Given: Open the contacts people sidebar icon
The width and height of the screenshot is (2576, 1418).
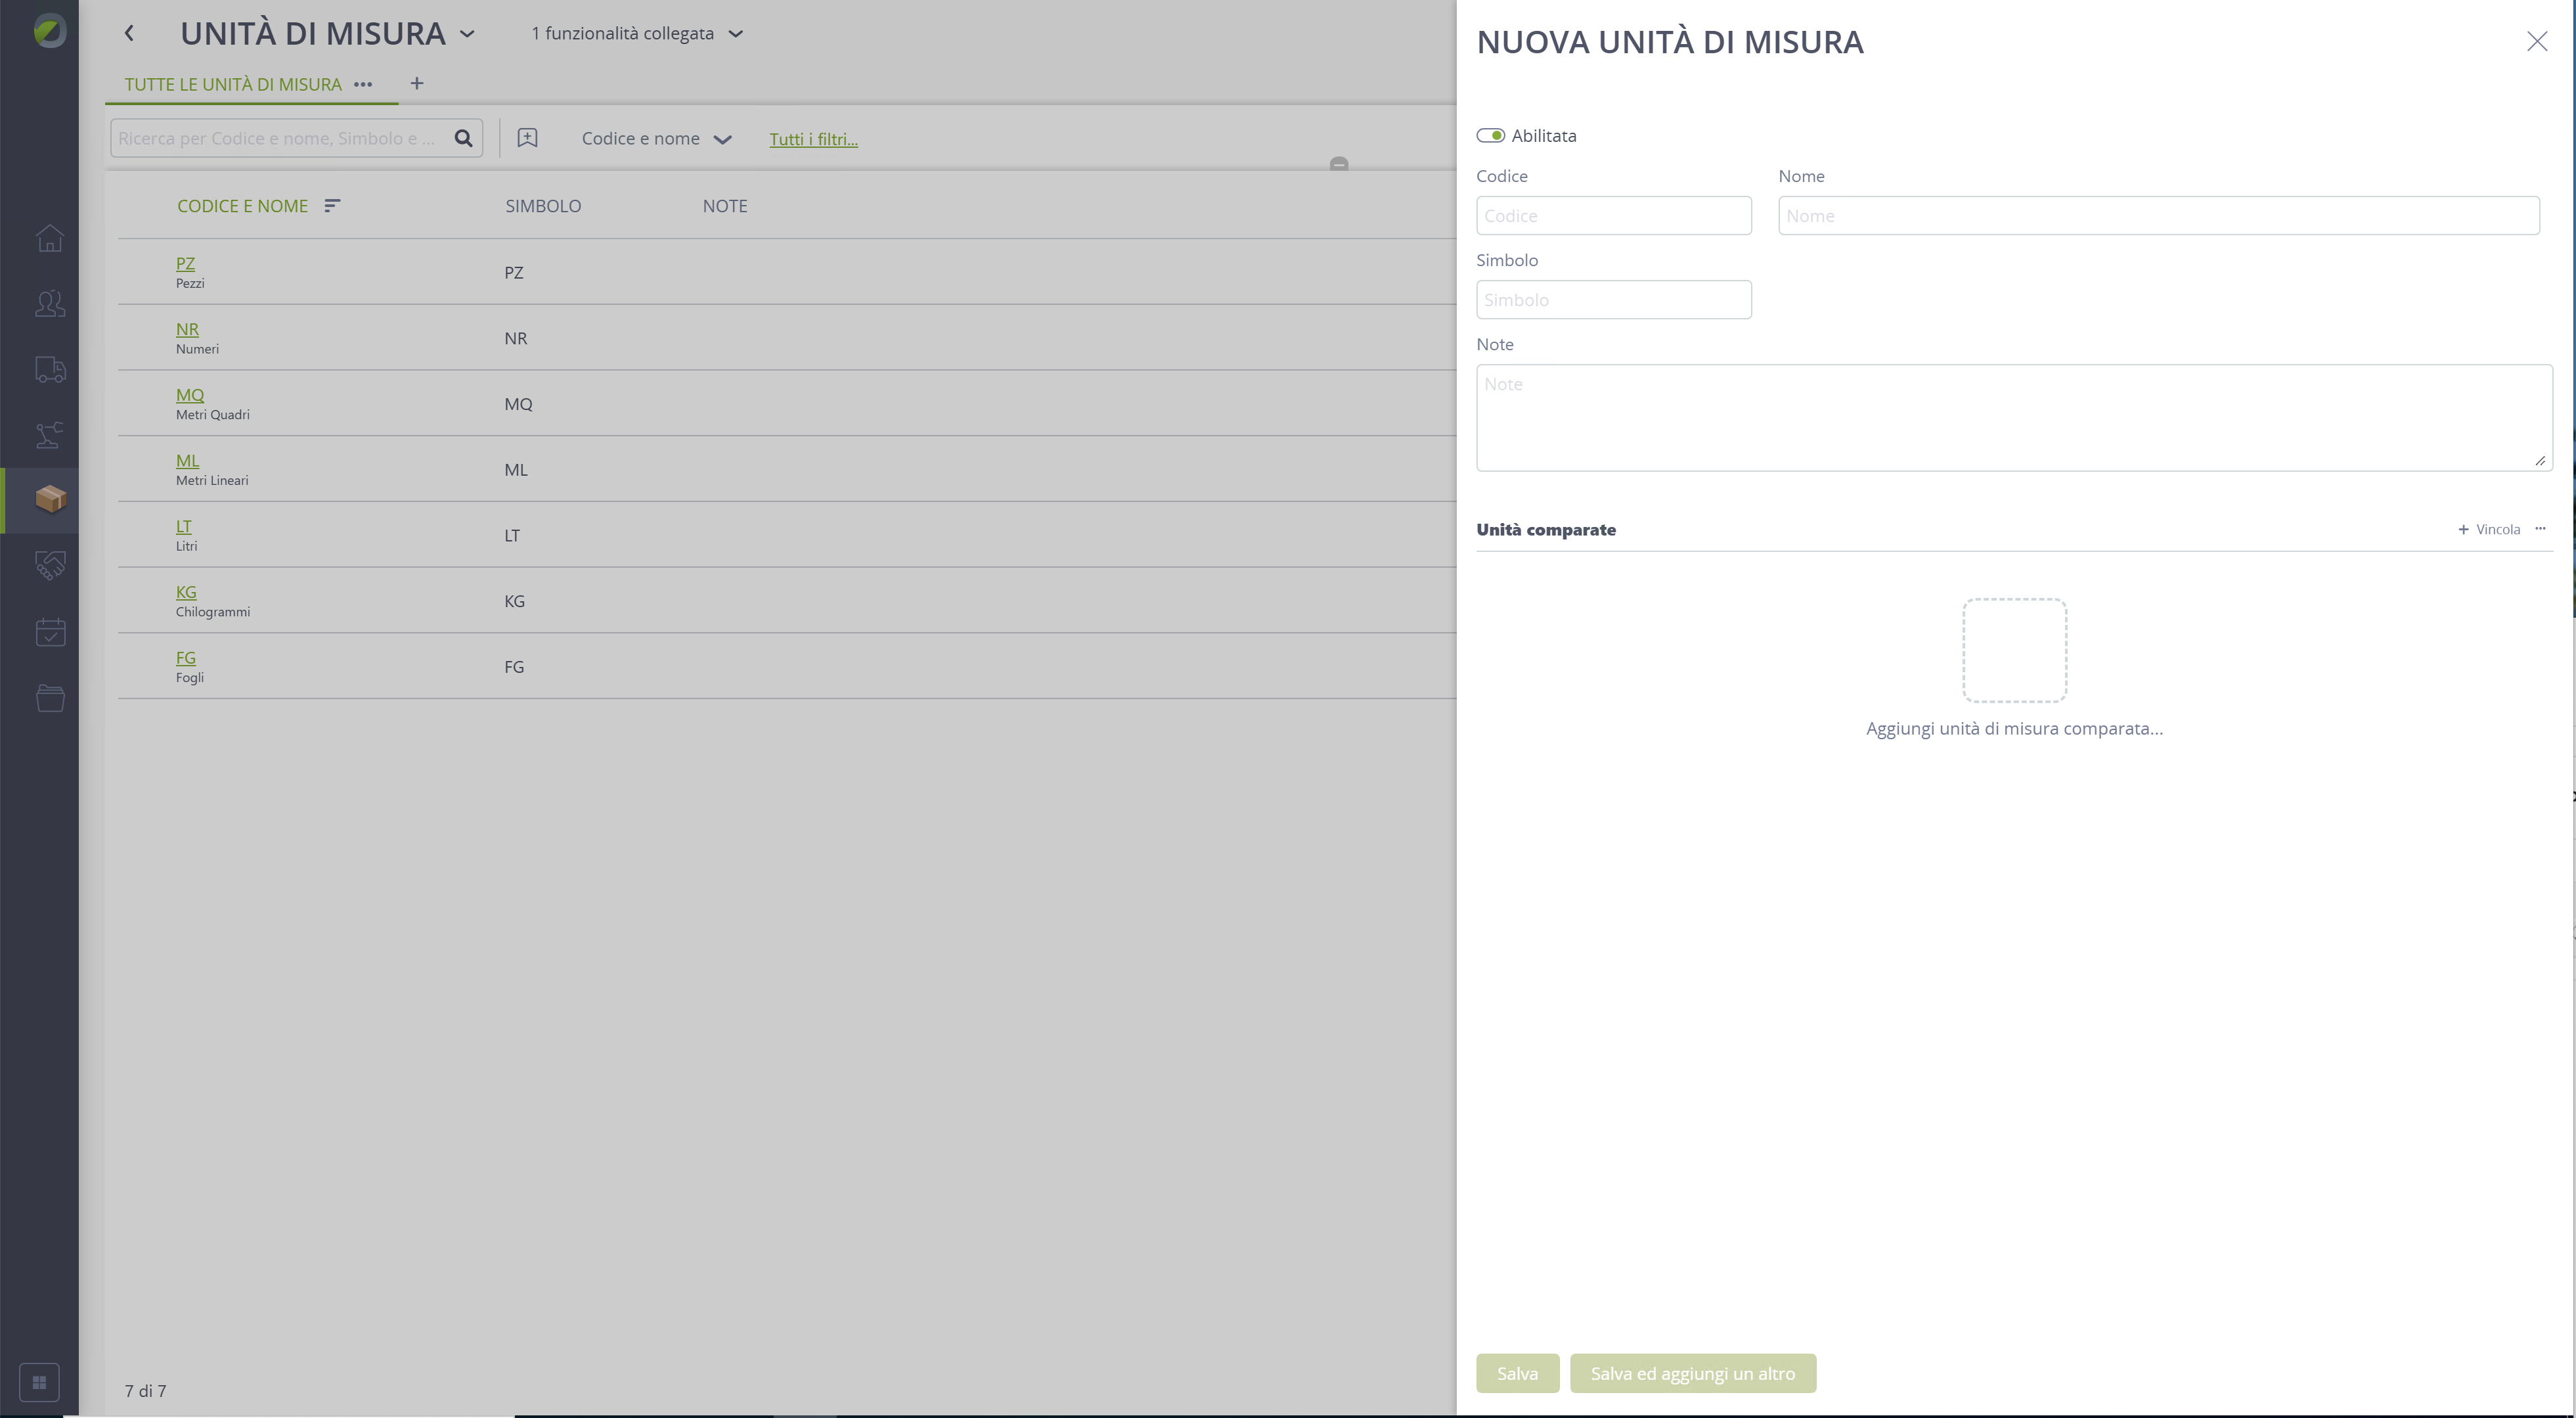Looking at the screenshot, I should tap(50, 303).
